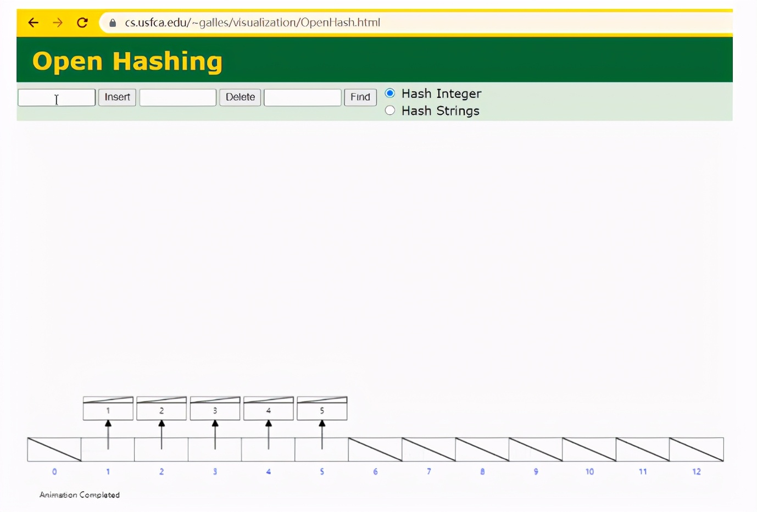Select the Hash Strings radio button

390,110
